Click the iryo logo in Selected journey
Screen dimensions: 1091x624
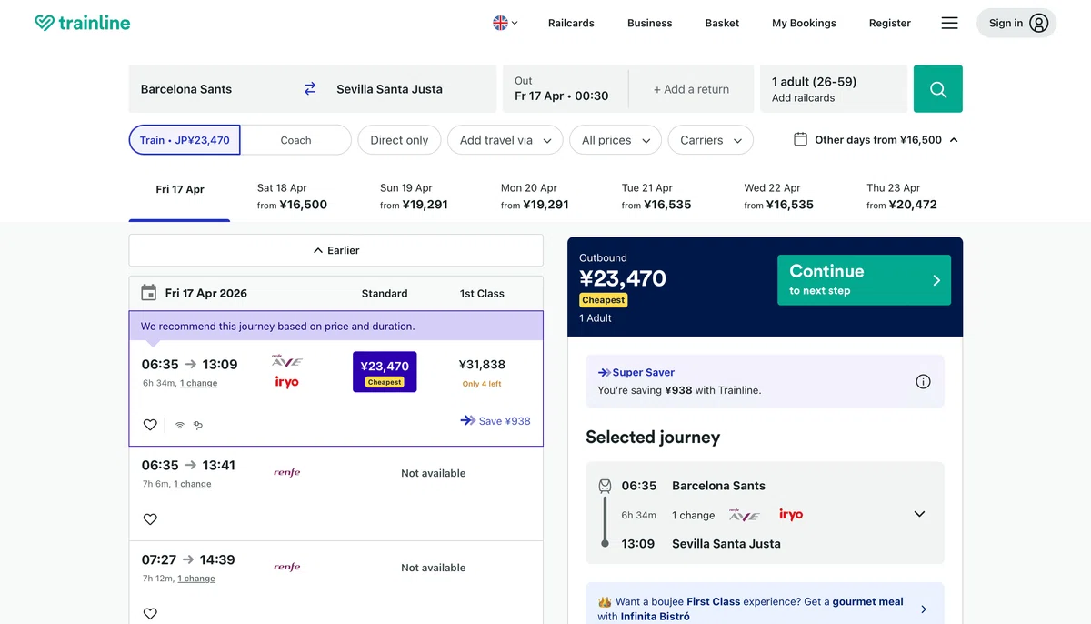click(791, 515)
